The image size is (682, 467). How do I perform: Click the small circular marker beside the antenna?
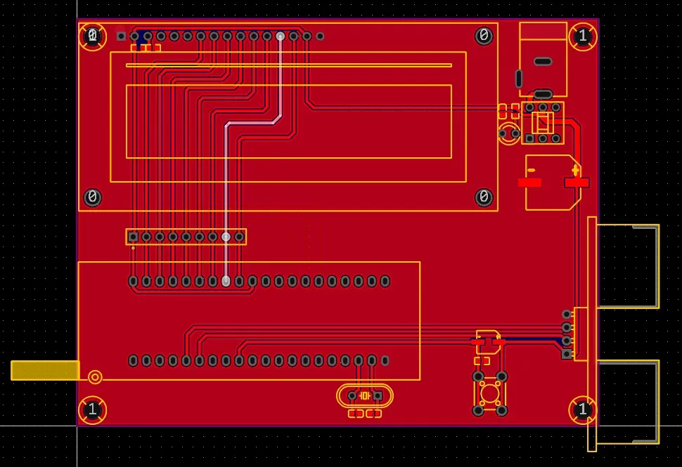click(95, 377)
